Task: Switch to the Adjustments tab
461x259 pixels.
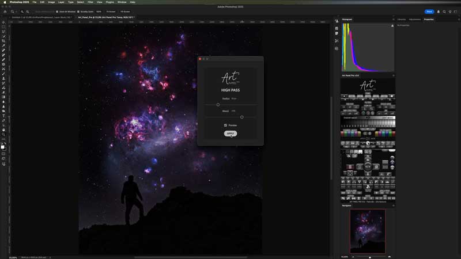Action: 415,20
